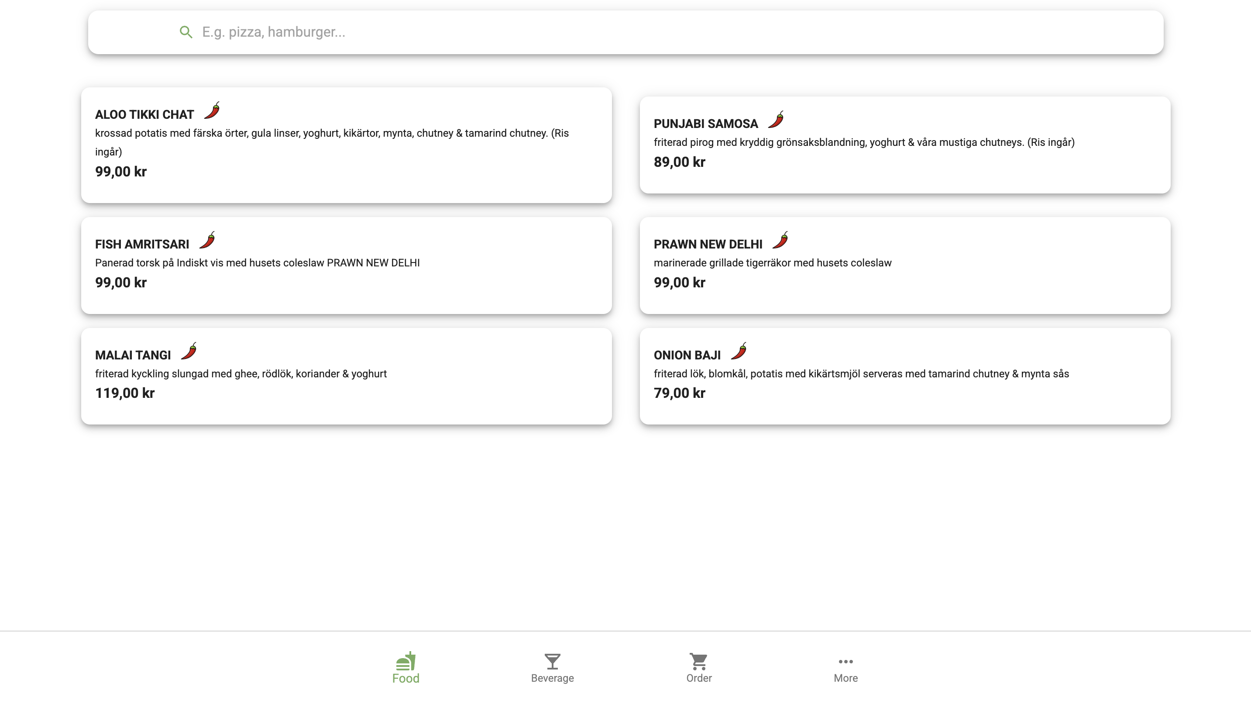
Task: Click the More ellipsis icon
Action: 845,661
